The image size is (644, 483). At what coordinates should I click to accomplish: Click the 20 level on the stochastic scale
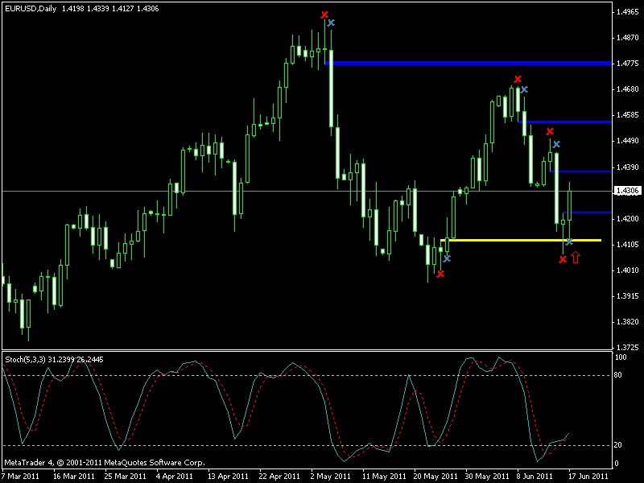(x=618, y=445)
